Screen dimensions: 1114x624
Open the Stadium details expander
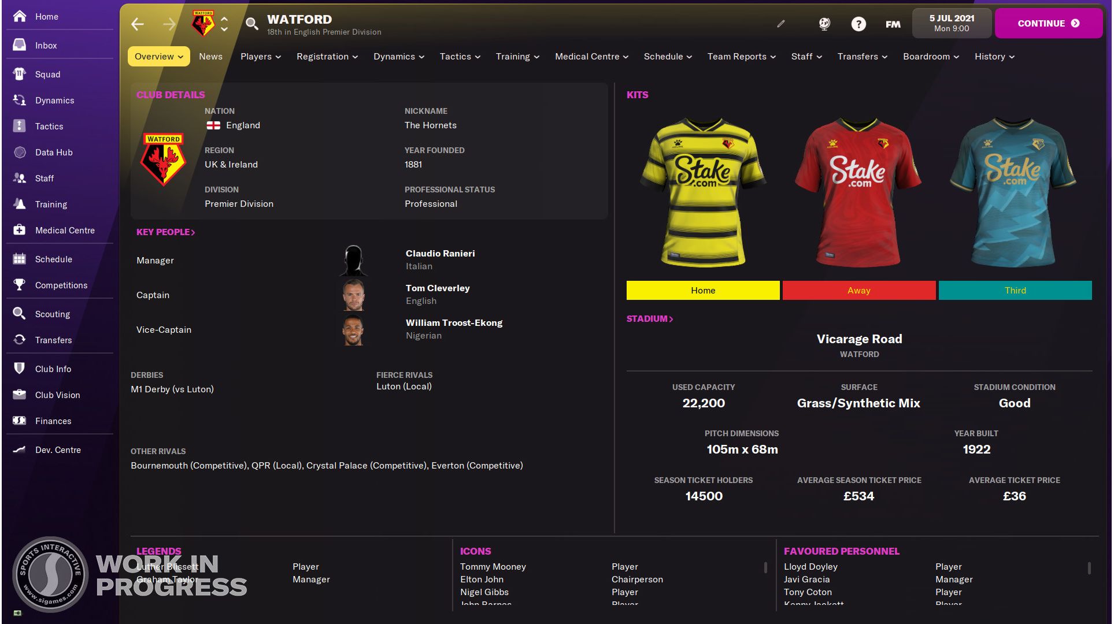point(648,319)
